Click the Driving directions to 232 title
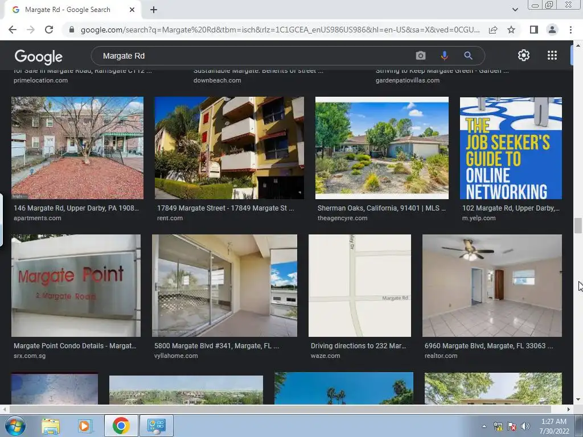 click(358, 345)
